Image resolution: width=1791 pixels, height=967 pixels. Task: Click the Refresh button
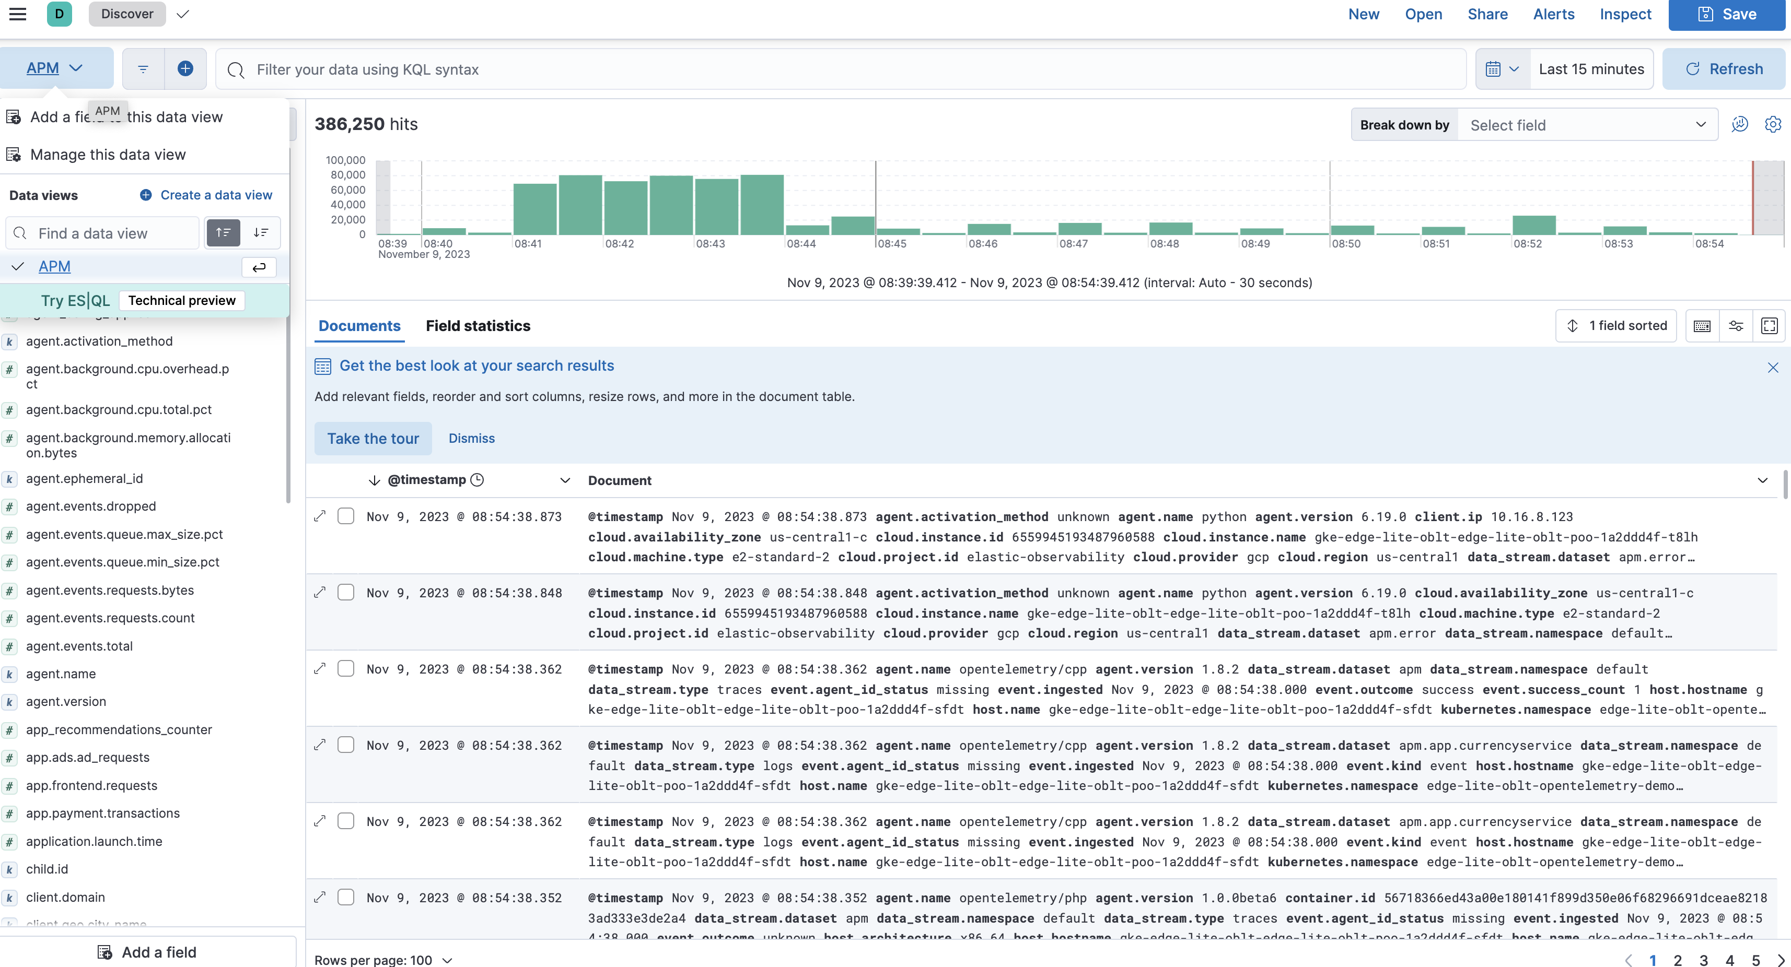point(1724,69)
